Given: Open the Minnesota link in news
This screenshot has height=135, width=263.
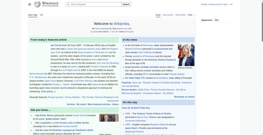Looking at the screenshot, I should click(148, 45).
